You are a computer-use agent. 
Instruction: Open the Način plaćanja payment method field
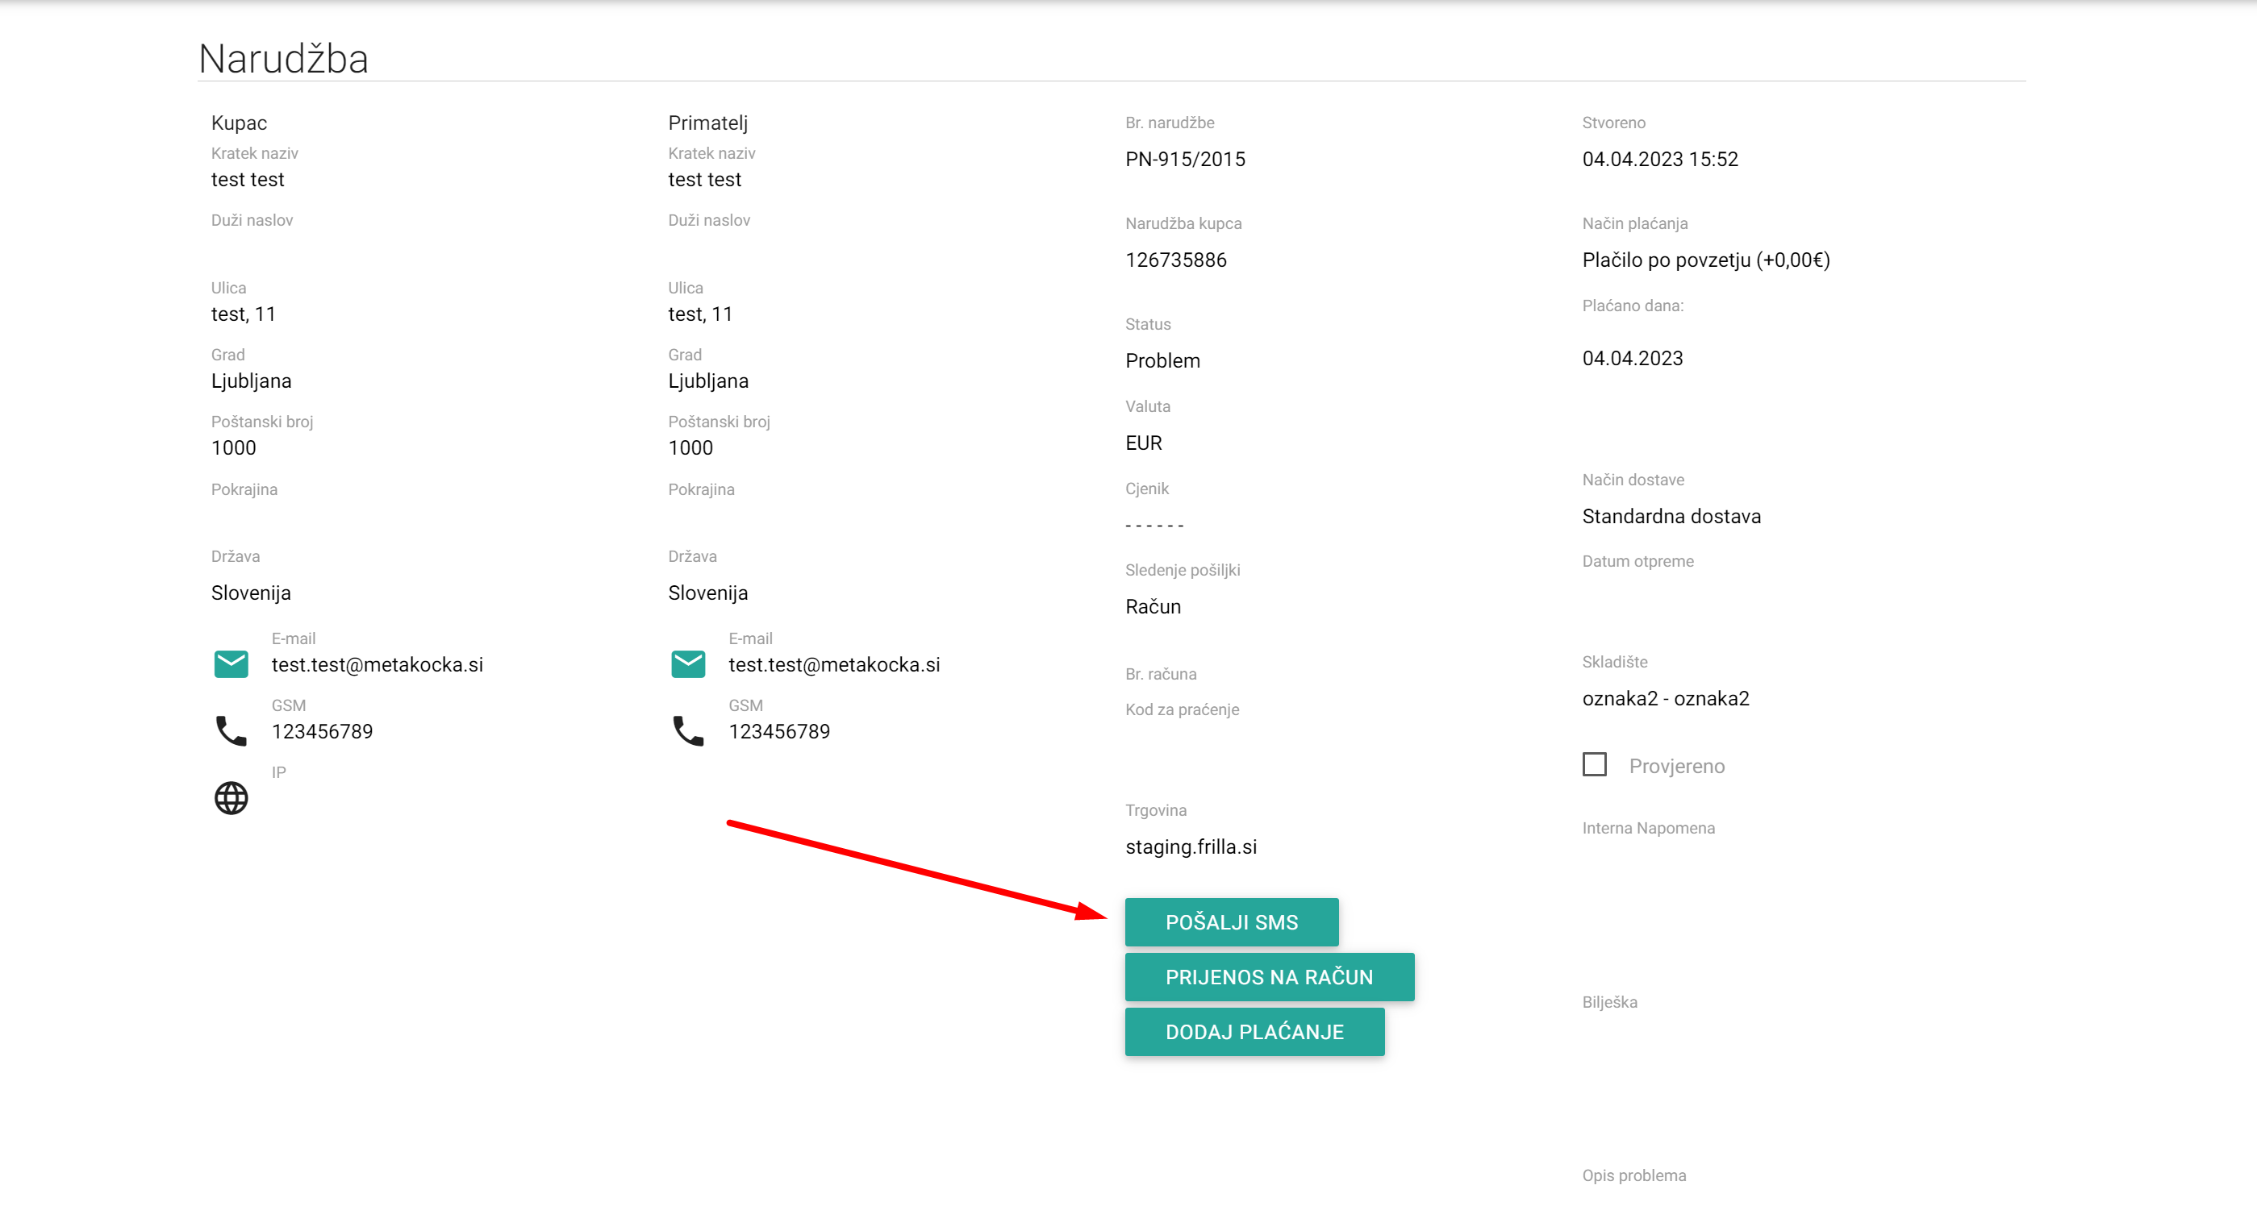[1705, 260]
